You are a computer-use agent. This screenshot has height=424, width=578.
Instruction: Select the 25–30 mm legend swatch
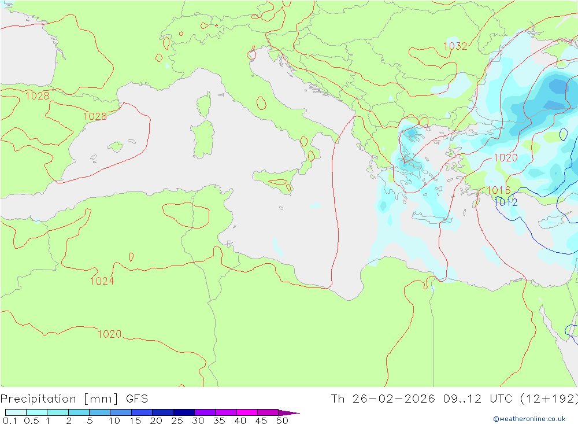[184, 412]
